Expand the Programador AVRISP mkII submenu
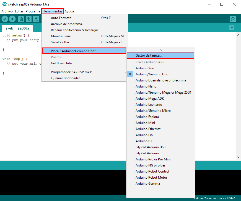This screenshot has width=241, height=201. tap(84, 72)
